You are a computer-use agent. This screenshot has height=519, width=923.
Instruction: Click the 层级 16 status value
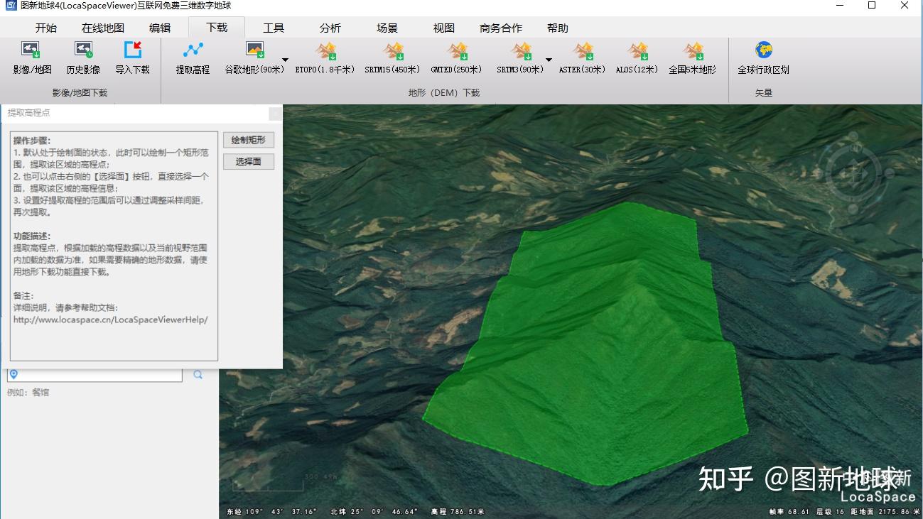point(830,511)
